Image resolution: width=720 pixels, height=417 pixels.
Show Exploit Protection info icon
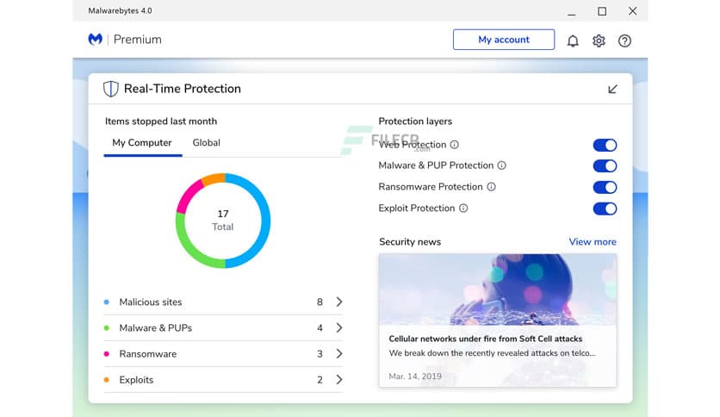click(x=463, y=208)
